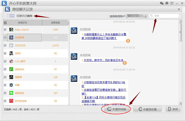Uncheck the Baby sister checkbox
This screenshot has height=121, width=185.
tap(5, 30)
